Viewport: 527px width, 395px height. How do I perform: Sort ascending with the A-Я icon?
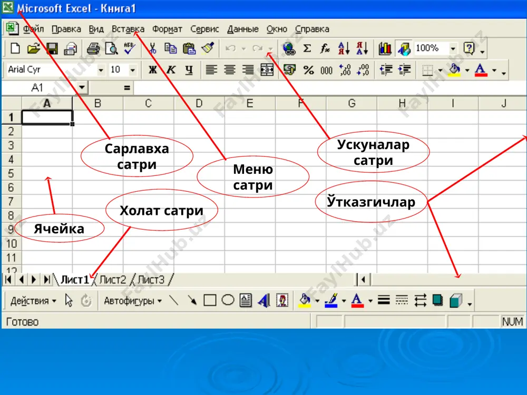coord(344,48)
